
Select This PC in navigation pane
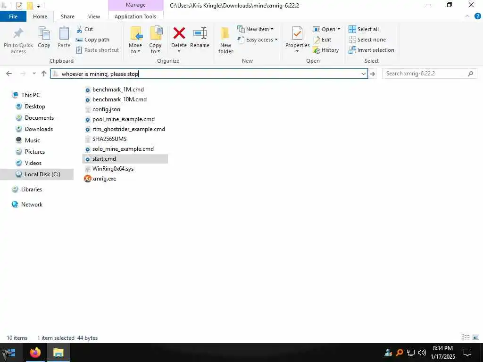[x=31, y=95]
